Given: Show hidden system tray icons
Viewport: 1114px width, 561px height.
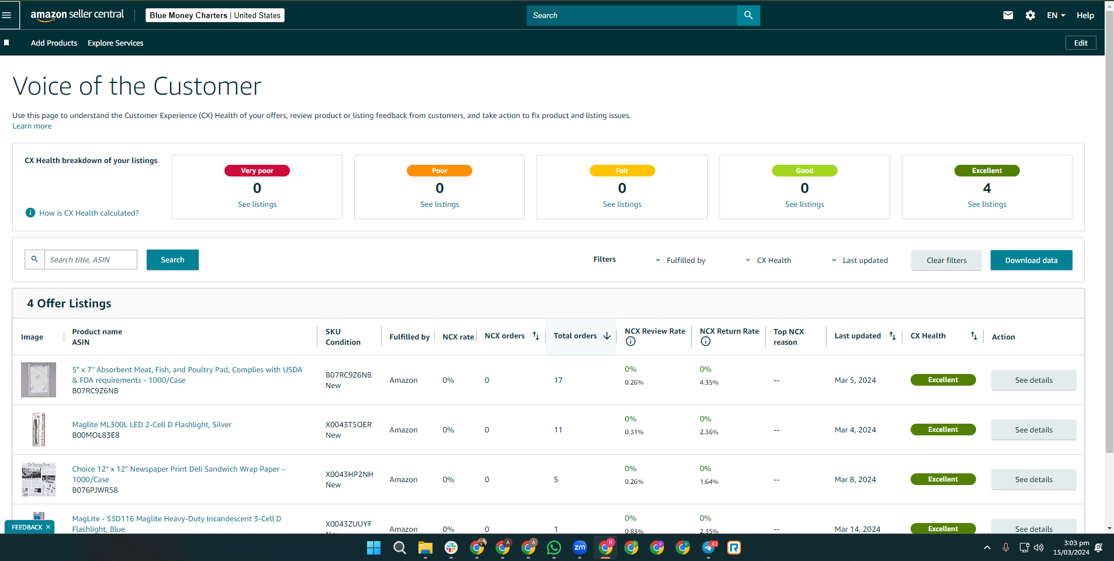Looking at the screenshot, I should coord(987,548).
